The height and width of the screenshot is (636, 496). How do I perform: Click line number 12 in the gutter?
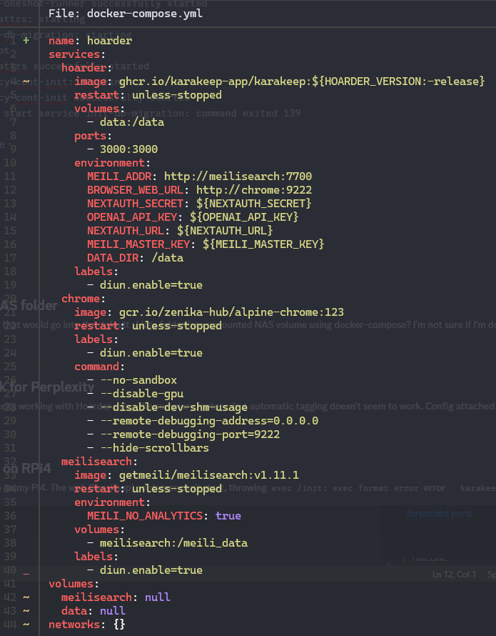click(10, 190)
